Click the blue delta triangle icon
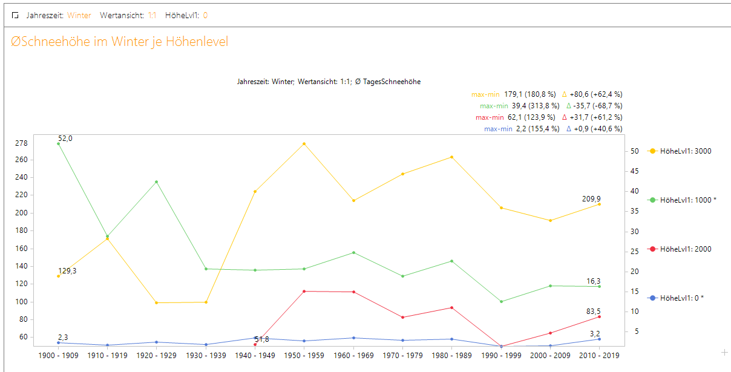 (x=568, y=129)
